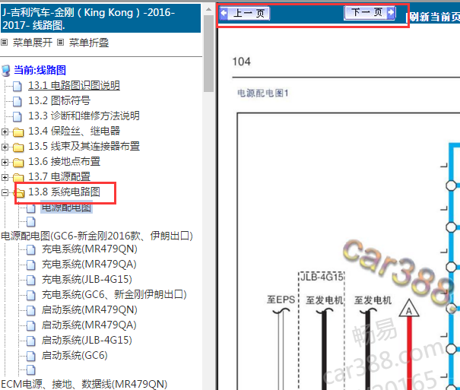
Task: Collapse 13.8 系统电路图 minus box
Action: tap(5, 192)
